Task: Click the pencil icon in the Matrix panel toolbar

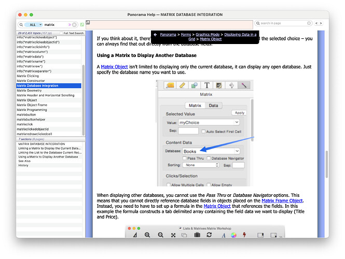Action: (183, 85)
